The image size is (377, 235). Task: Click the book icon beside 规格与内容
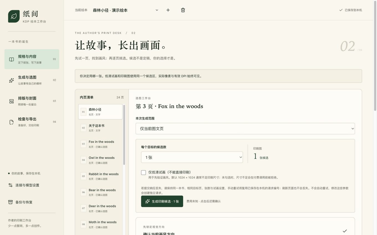(x=11, y=59)
